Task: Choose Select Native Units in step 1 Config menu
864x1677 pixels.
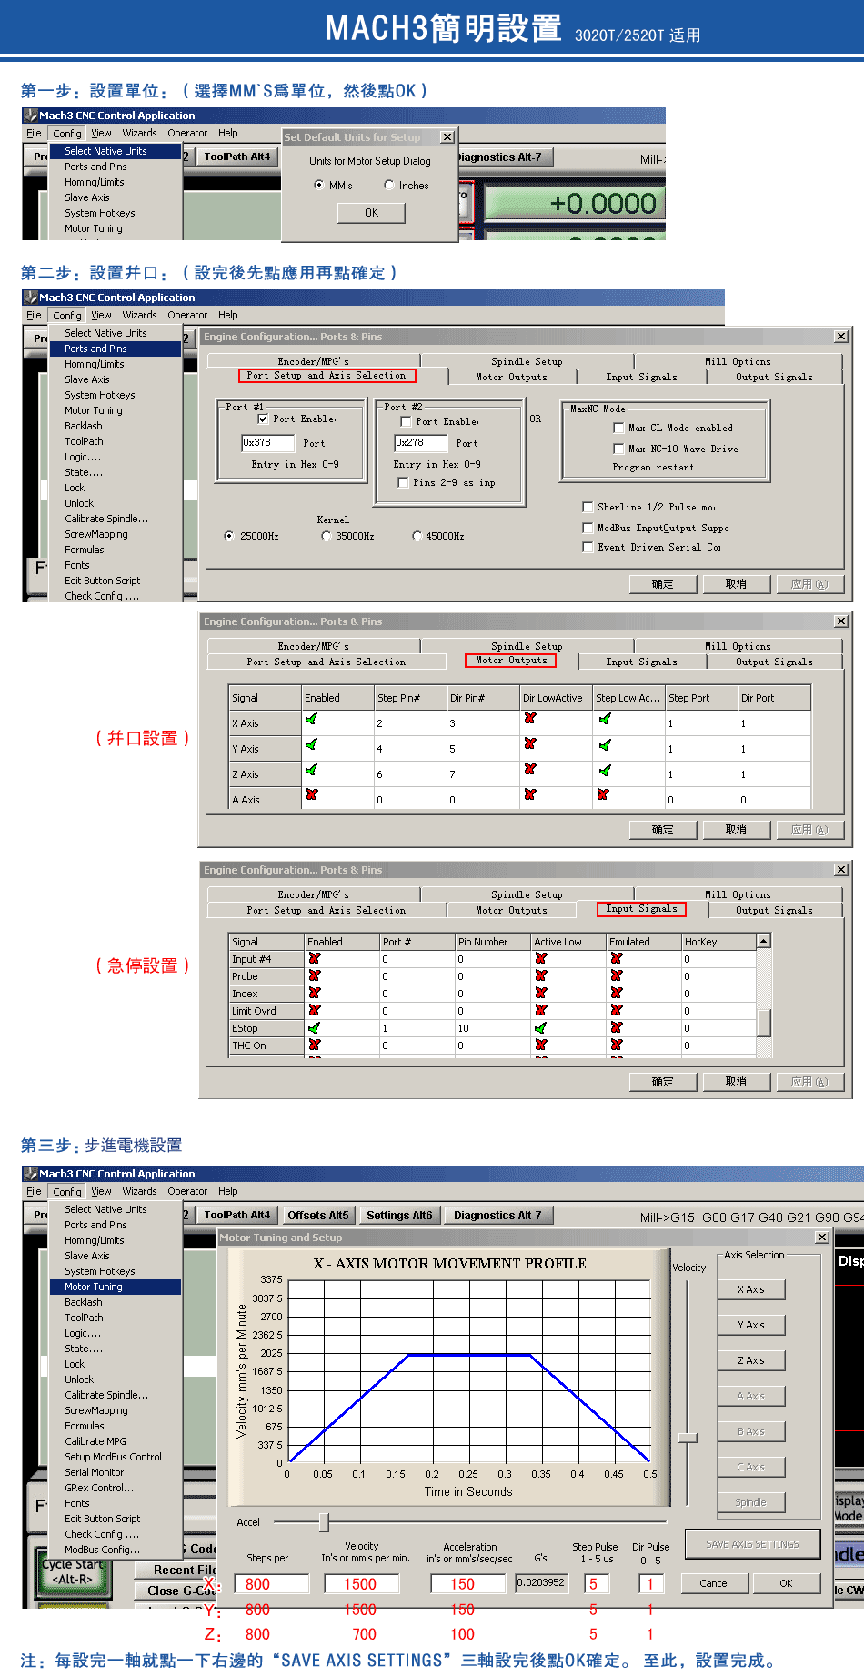Action: [116, 151]
